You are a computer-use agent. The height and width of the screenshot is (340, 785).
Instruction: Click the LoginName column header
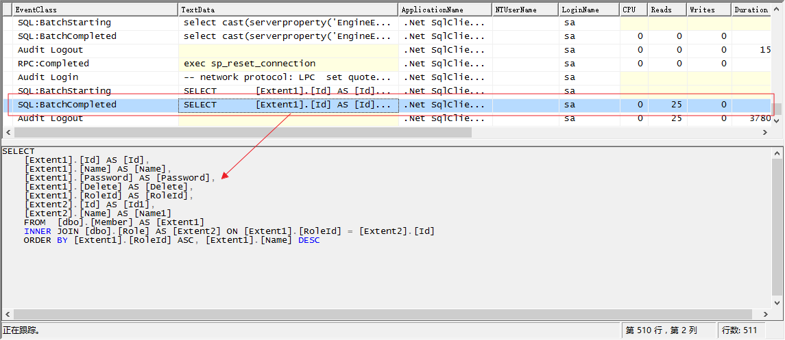589,10
